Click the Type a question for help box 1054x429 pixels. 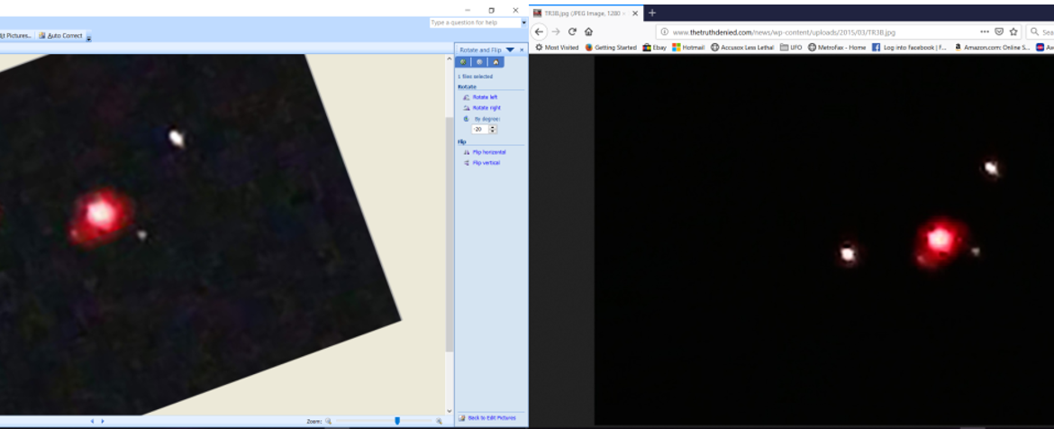(x=476, y=23)
